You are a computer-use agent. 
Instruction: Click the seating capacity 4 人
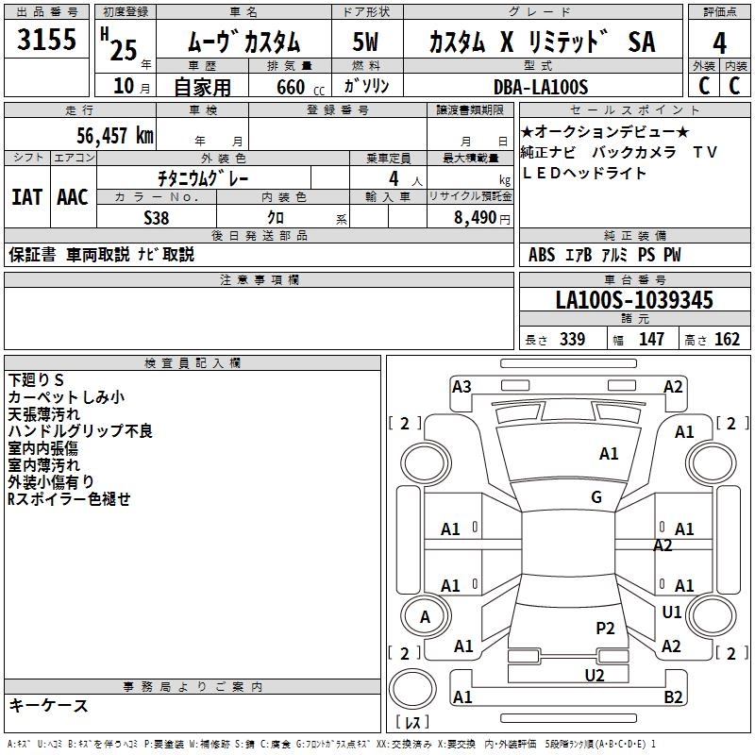pyautogui.click(x=406, y=179)
